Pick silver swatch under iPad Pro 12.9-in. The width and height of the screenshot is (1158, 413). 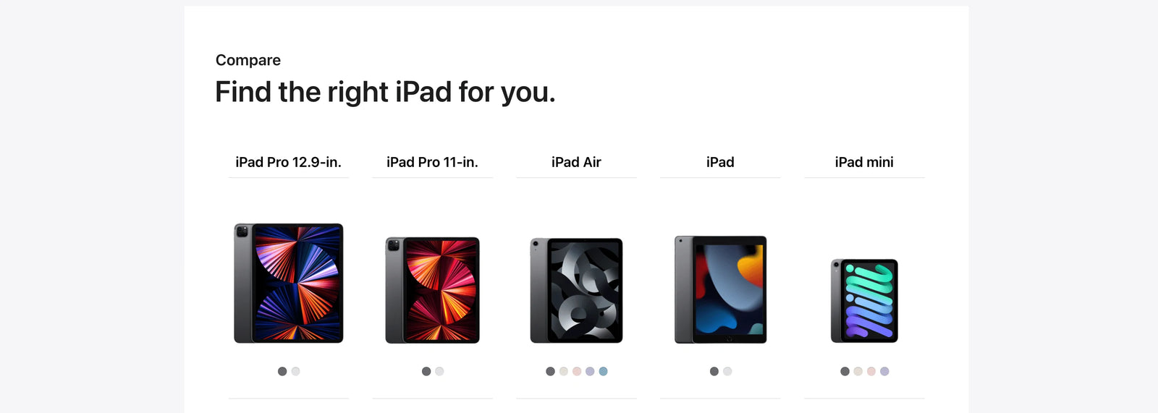[x=295, y=371]
